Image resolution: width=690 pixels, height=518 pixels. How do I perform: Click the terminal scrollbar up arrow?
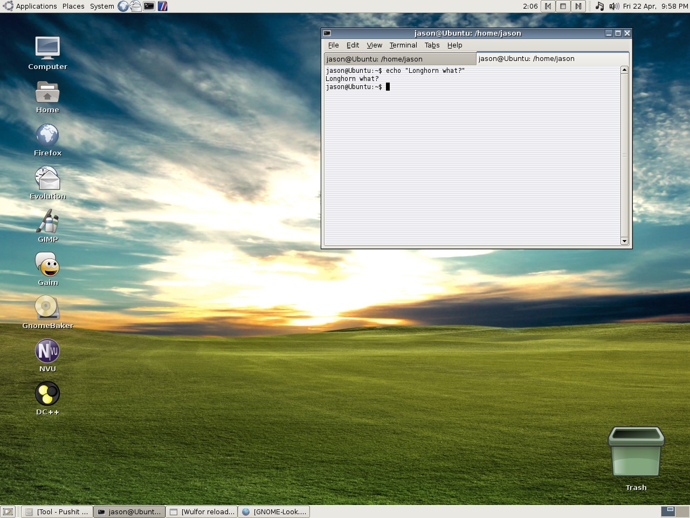[x=624, y=70]
